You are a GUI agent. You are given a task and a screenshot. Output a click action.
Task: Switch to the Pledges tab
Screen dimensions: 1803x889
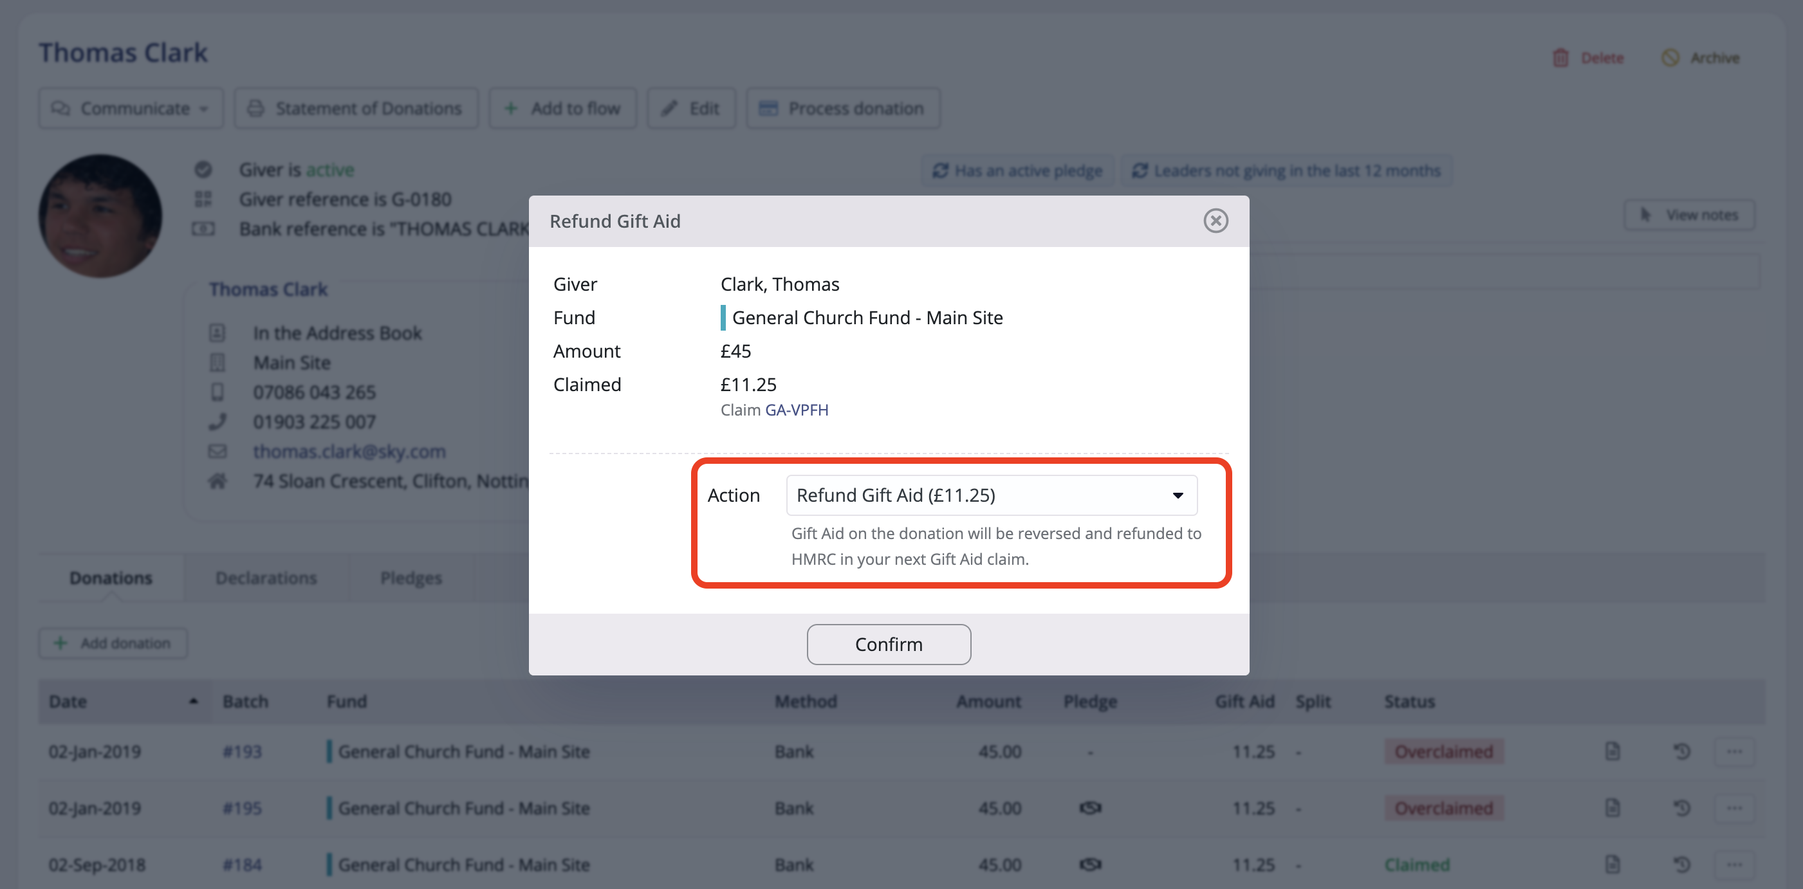[411, 578]
